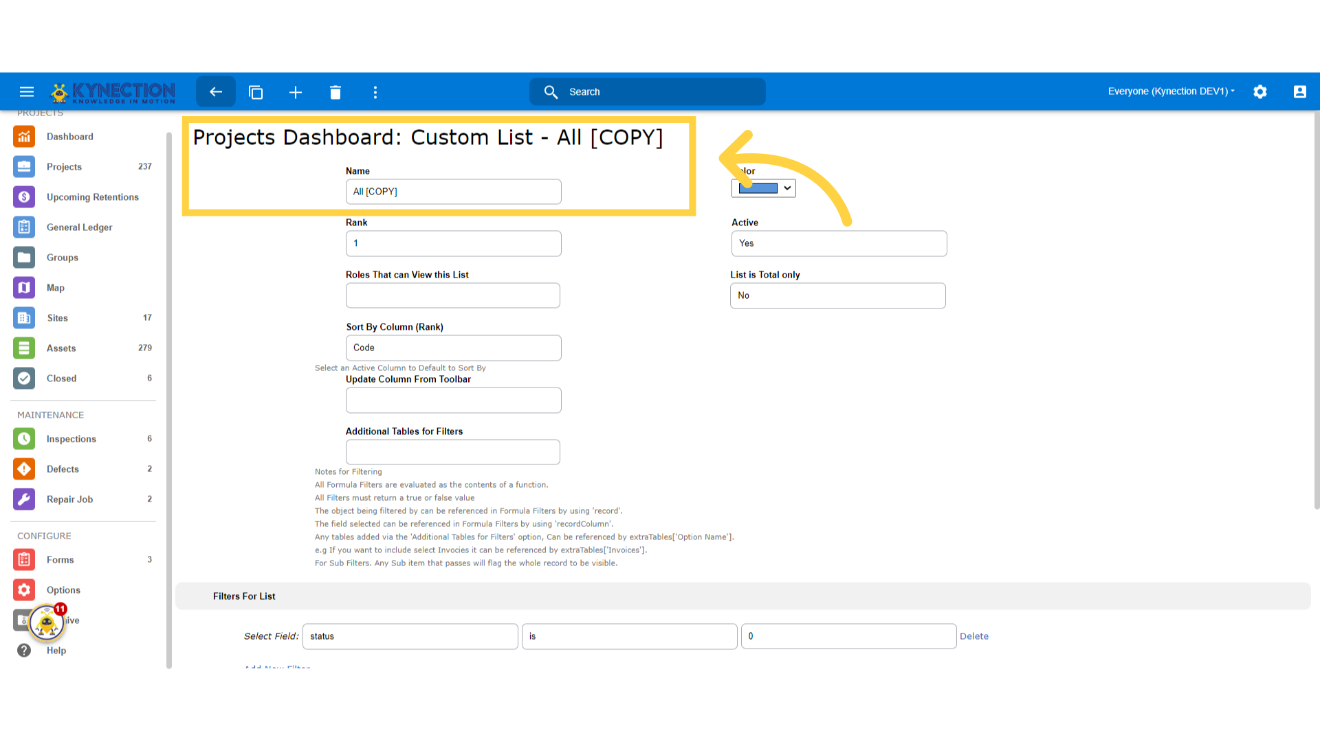Open the three-dot more options menu

click(375, 92)
